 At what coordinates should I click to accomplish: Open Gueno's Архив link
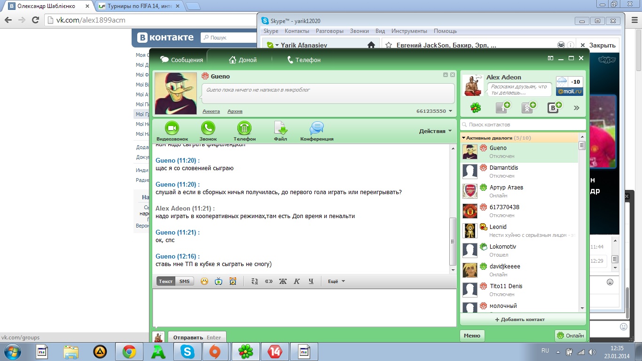pos(235,111)
